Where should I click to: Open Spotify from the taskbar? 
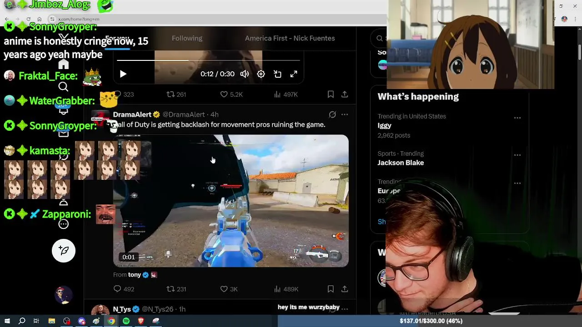point(126,321)
